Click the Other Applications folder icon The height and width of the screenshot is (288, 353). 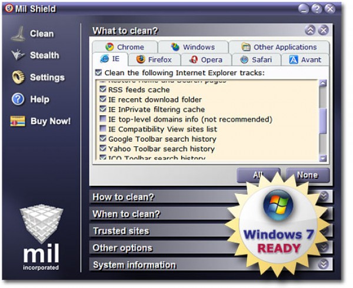(x=246, y=47)
